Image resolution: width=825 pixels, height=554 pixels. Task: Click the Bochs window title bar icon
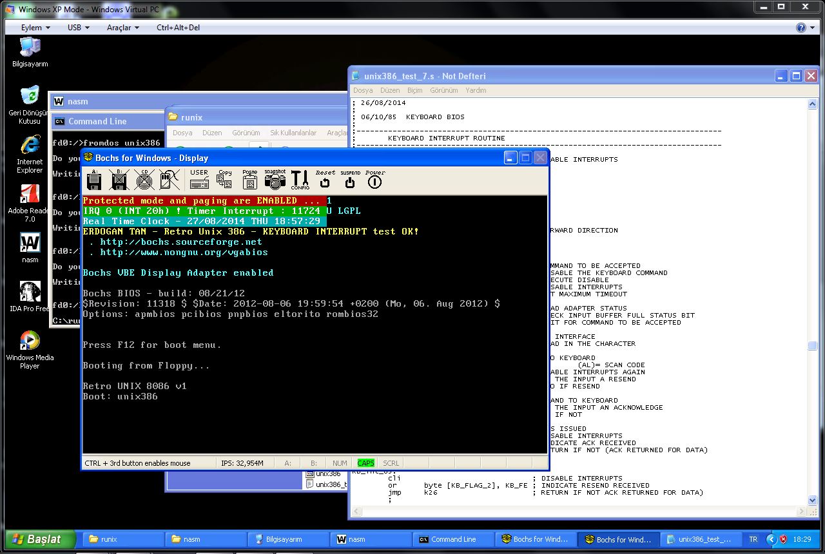88,158
